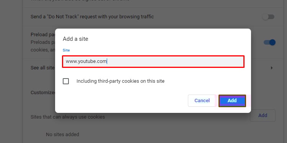
Task: Click the Preloads description line
Action: [x=43, y=42]
